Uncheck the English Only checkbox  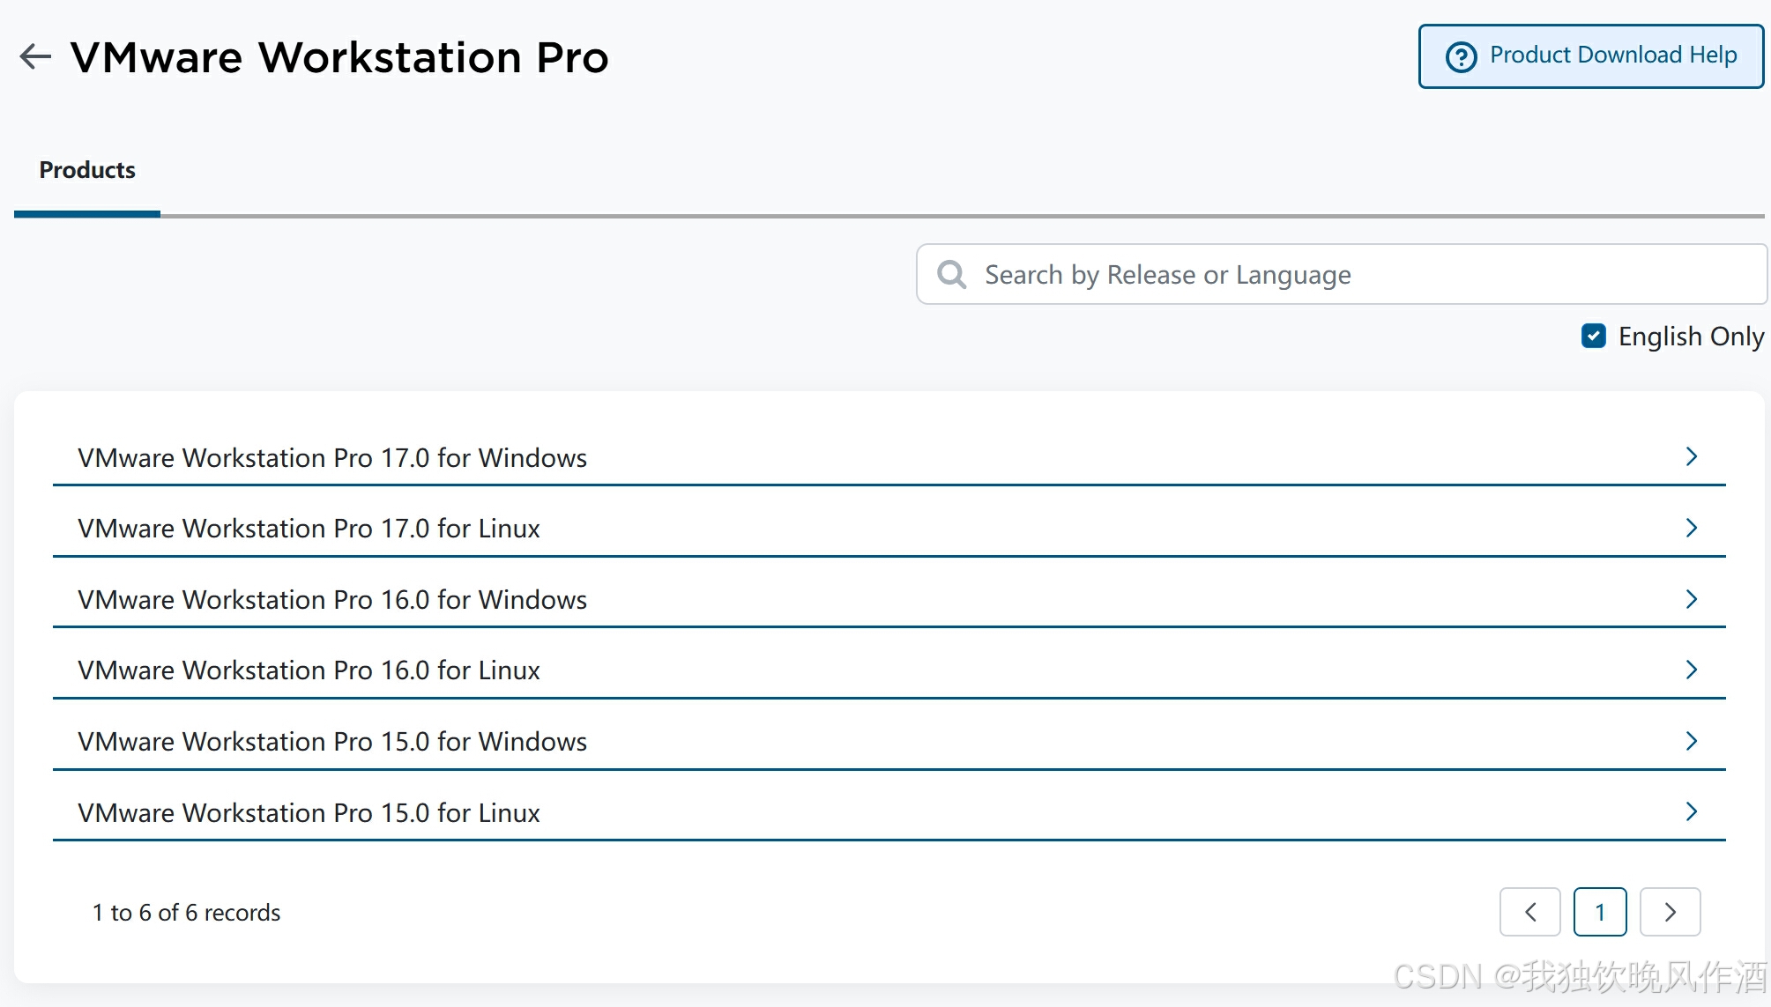coord(1593,336)
